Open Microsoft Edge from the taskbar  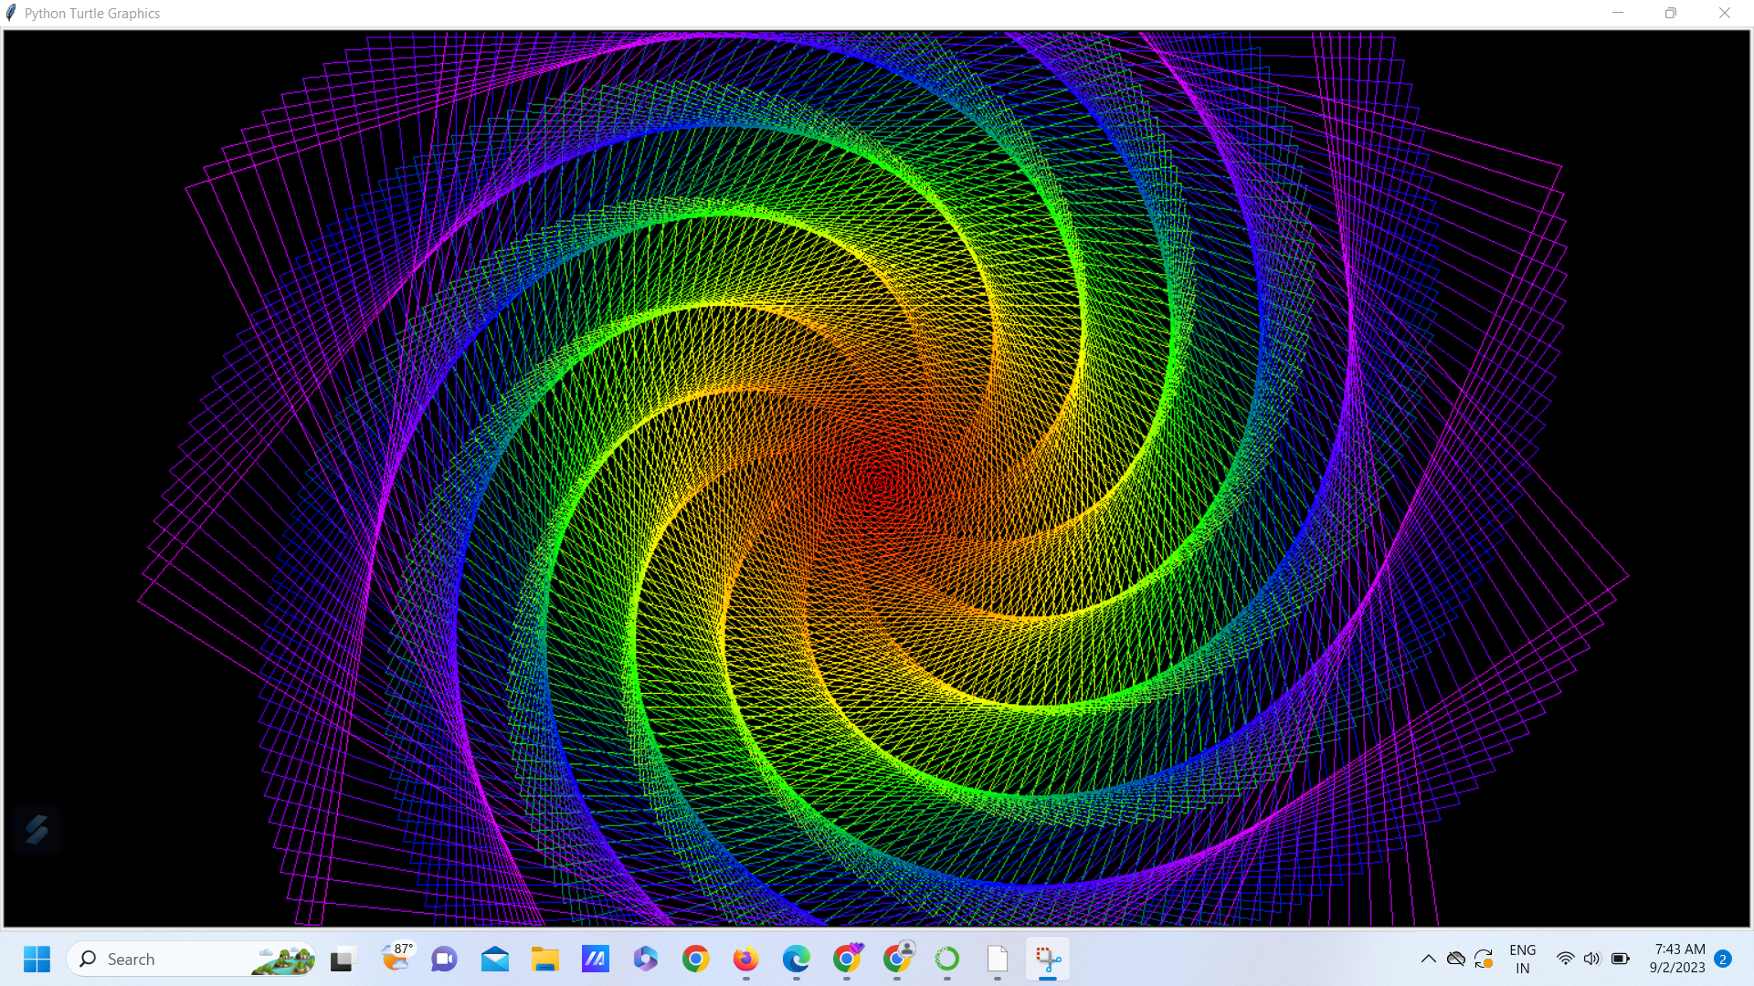pyautogui.click(x=797, y=959)
